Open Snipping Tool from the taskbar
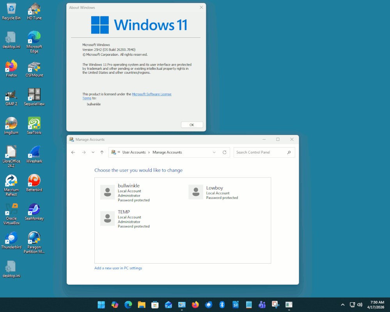This screenshot has height=312, width=390. (x=276, y=305)
